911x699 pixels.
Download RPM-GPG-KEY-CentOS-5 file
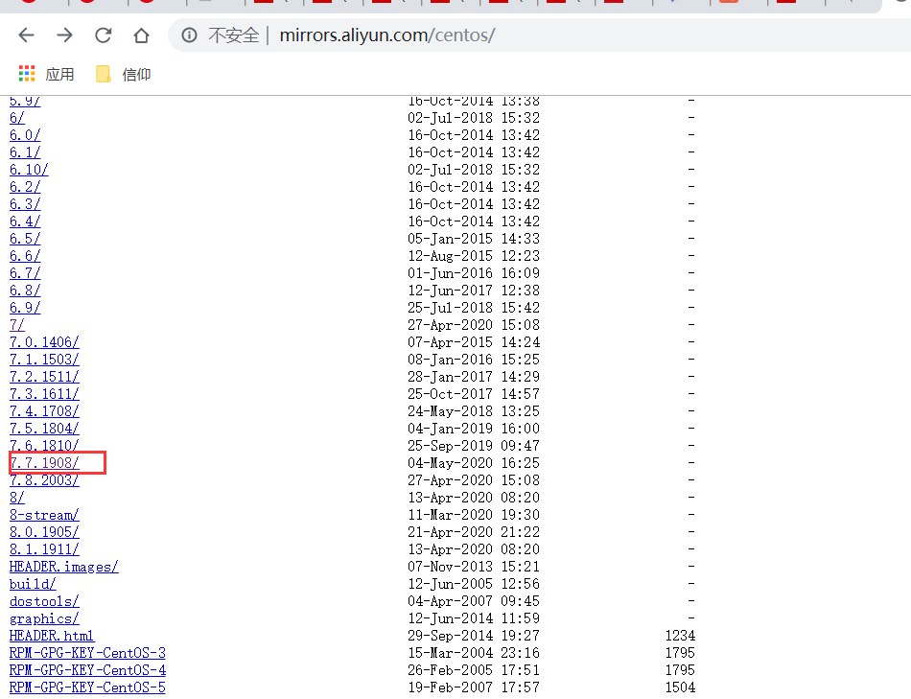87,687
